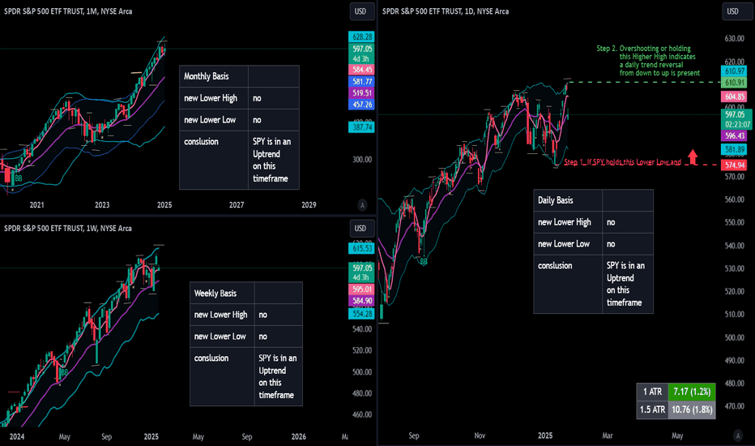Click 'new Lower Low' in Weekly Basis table
755x446 pixels.
coord(220,336)
